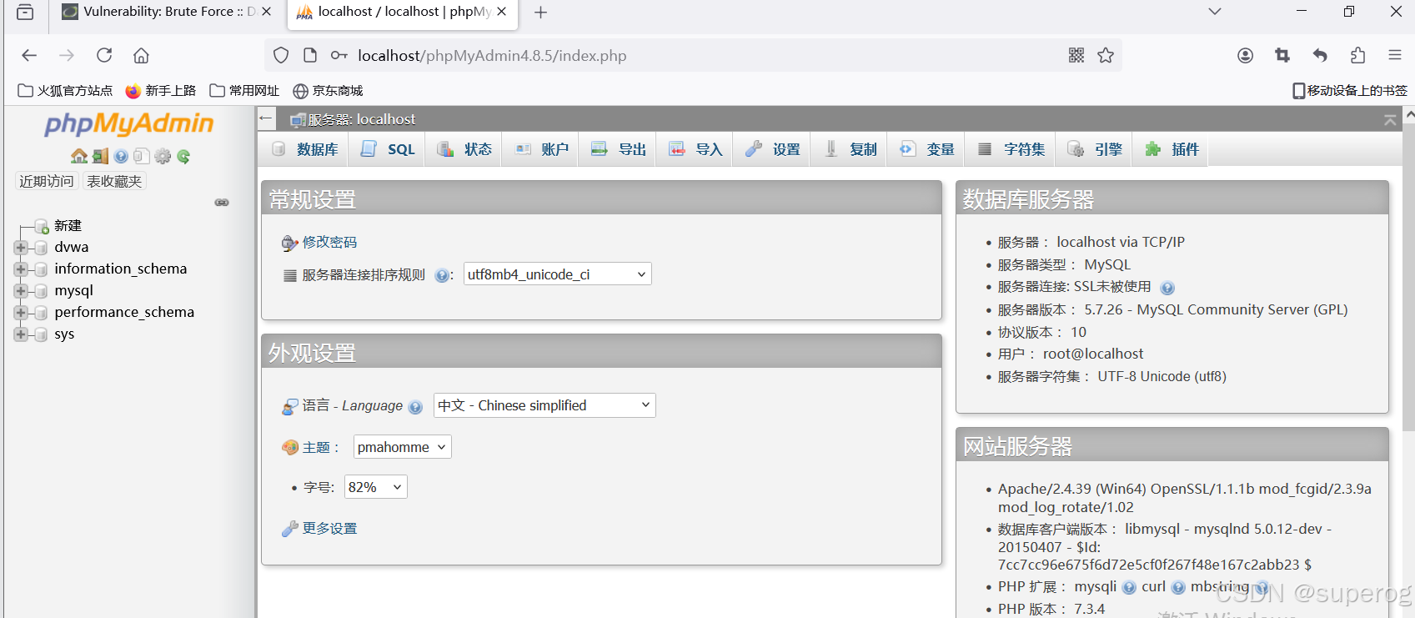Open the 82% font size dropdown
The height and width of the screenshot is (618, 1415).
point(375,487)
